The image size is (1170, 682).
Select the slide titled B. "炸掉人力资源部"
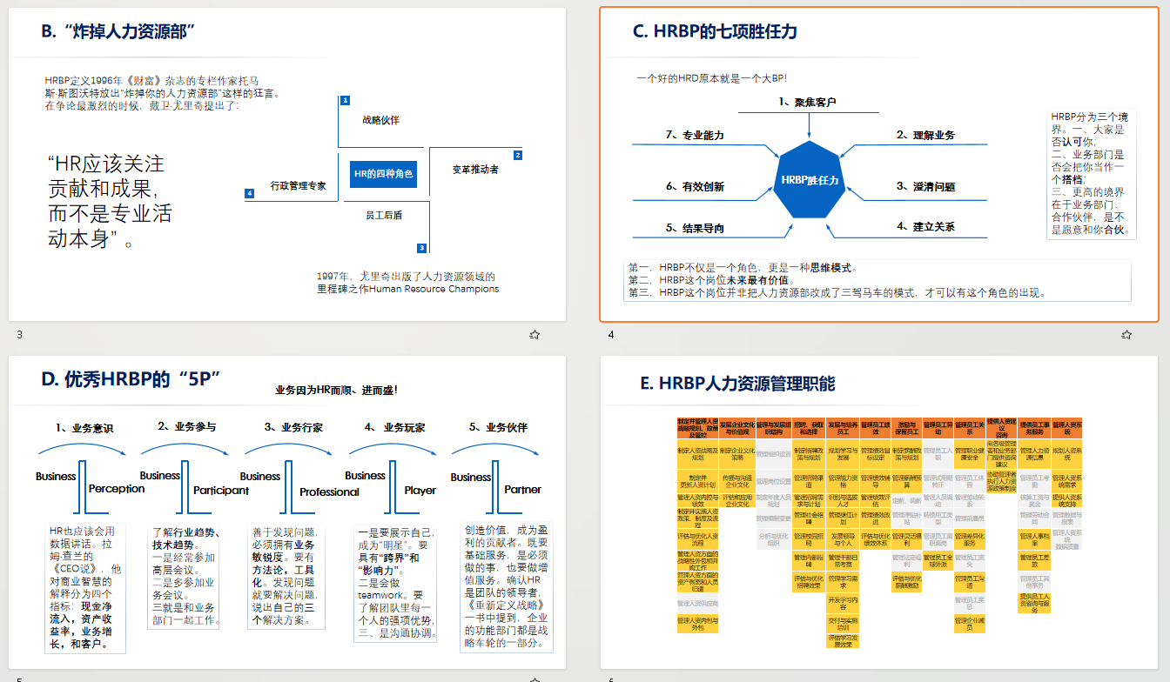(x=287, y=164)
